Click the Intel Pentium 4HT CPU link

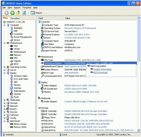(x=83, y=60)
